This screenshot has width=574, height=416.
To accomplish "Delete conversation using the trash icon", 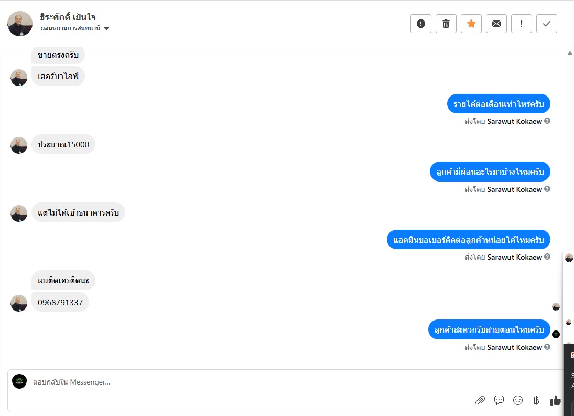I will 446,24.
